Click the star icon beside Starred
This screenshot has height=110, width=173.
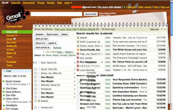click(16, 35)
